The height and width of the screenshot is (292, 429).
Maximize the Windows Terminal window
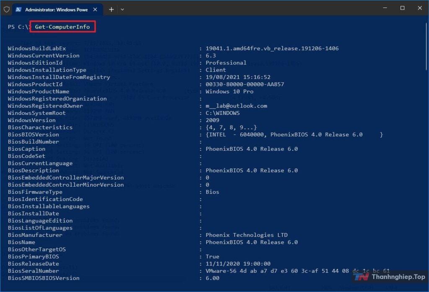click(x=402, y=8)
